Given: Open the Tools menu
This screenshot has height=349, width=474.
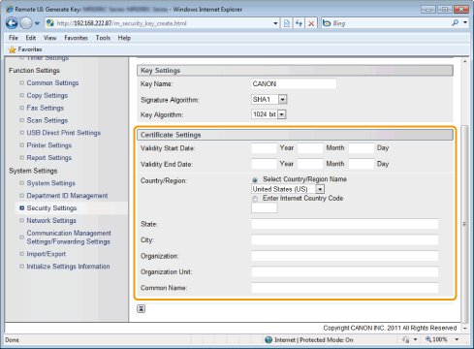Looking at the screenshot, I should click(x=103, y=38).
